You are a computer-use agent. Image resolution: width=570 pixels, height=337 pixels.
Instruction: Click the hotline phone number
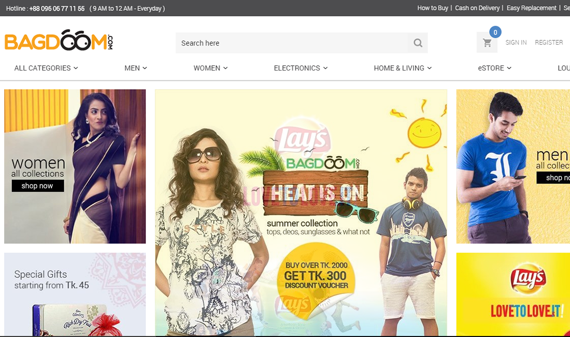coord(57,8)
